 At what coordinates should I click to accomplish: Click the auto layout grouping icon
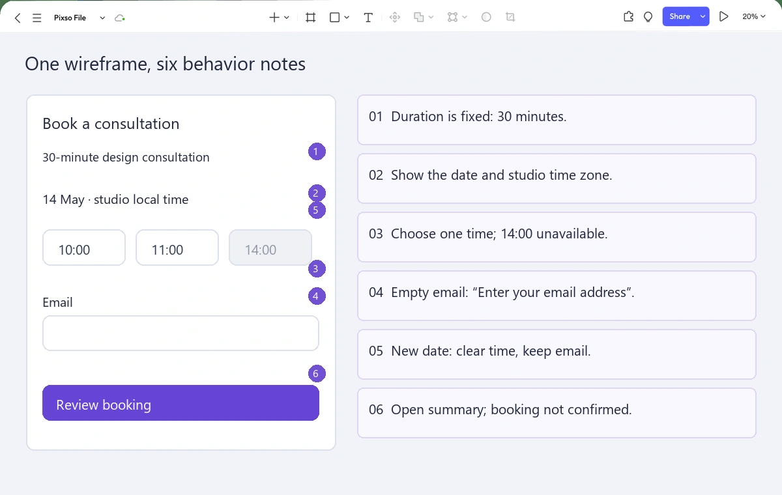(x=453, y=18)
